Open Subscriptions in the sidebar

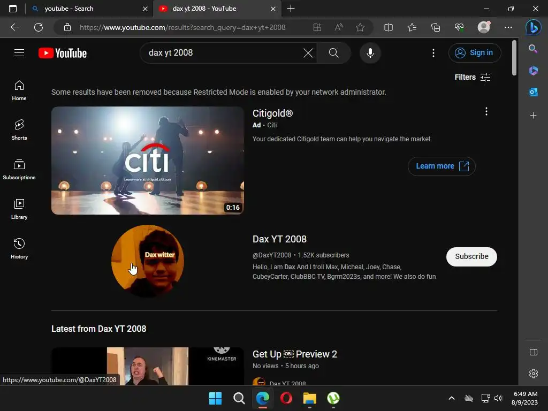(19, 169)
